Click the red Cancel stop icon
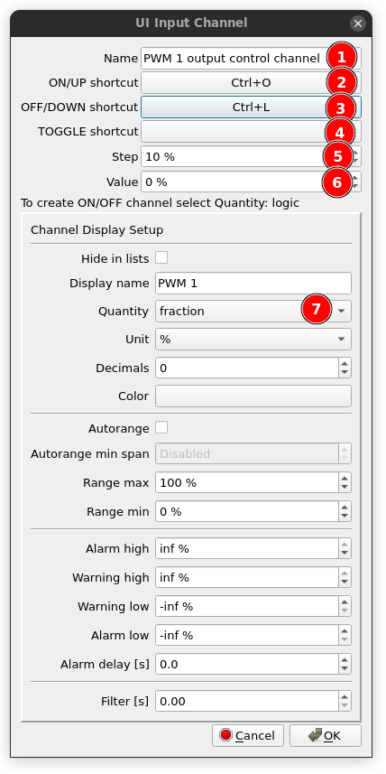This screenshot has width=386, height=774. coord(226,735)
